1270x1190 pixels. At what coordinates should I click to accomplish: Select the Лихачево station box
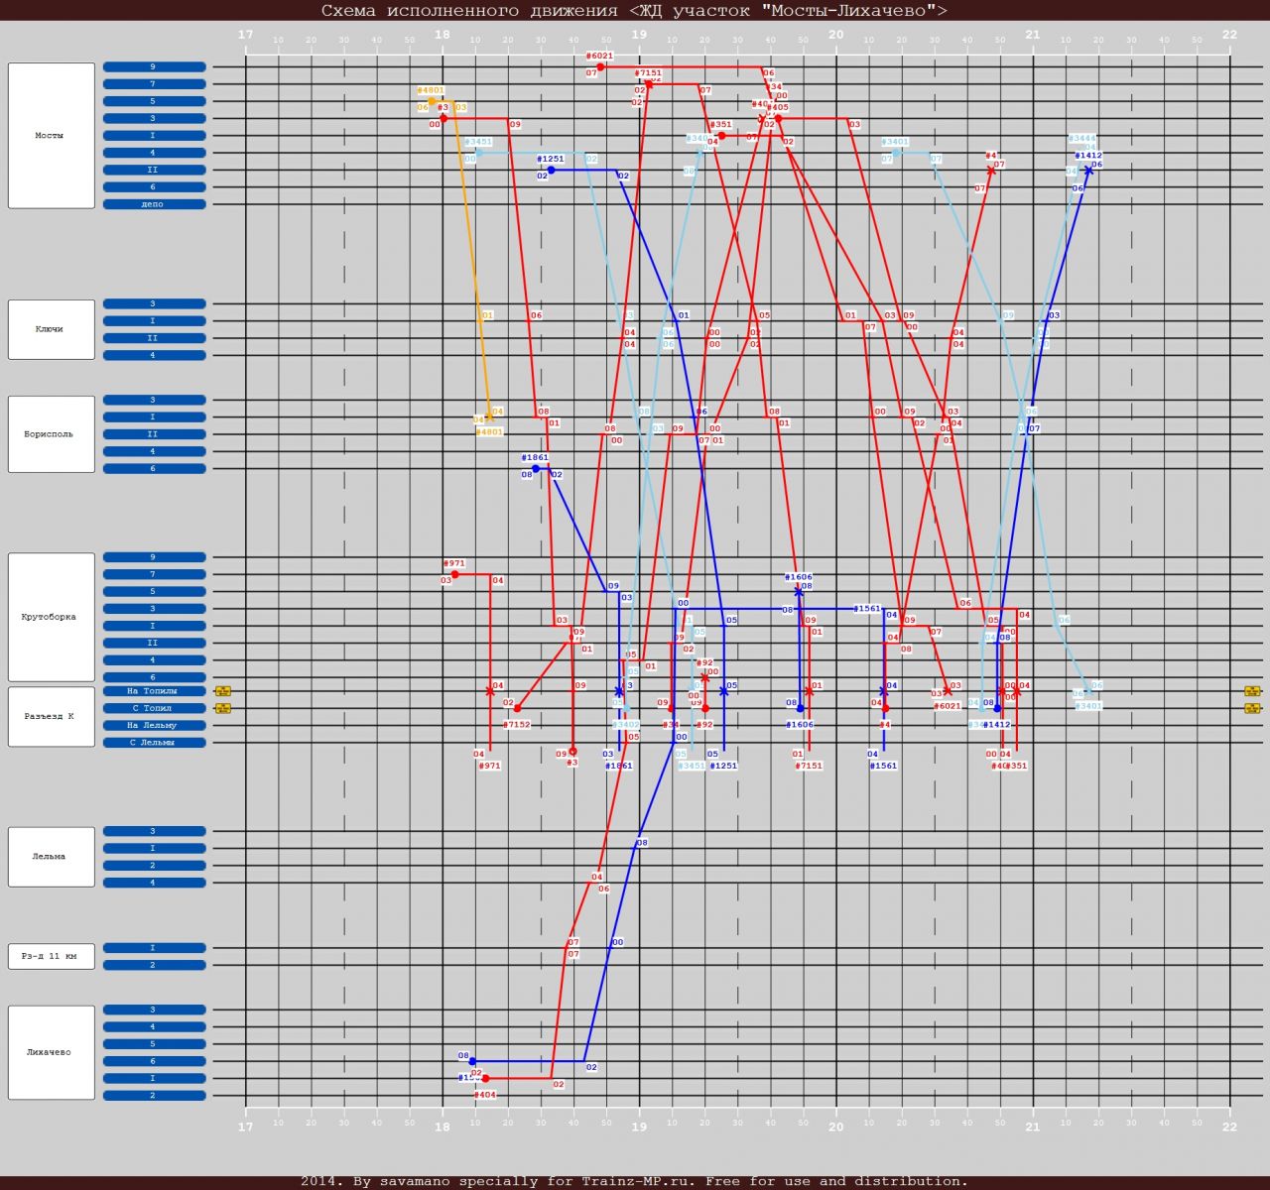(x=52, y=1052)
